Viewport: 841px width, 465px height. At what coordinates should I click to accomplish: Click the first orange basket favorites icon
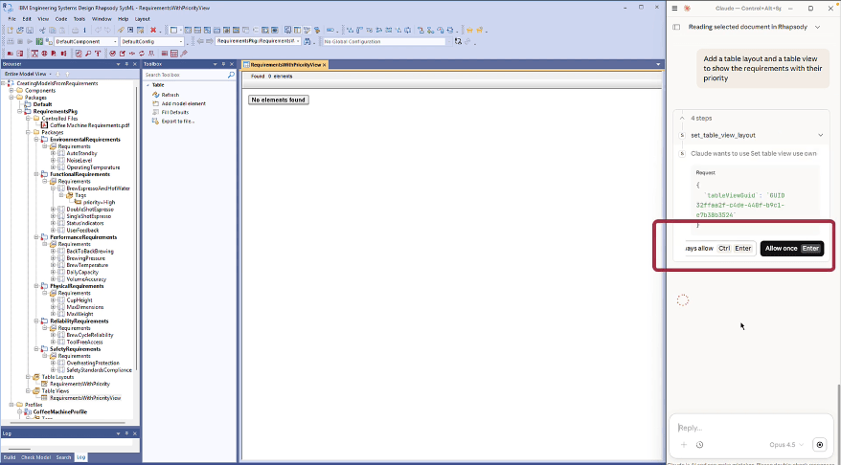[x=469, y=30]
